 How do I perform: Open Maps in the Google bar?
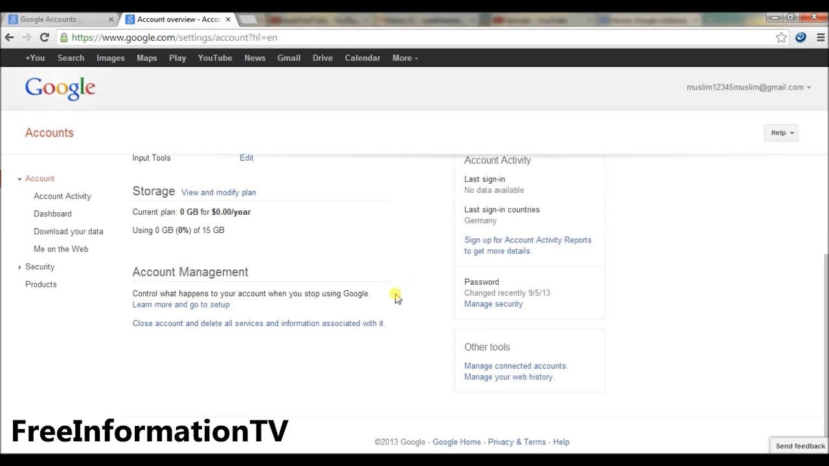point(147,58)
